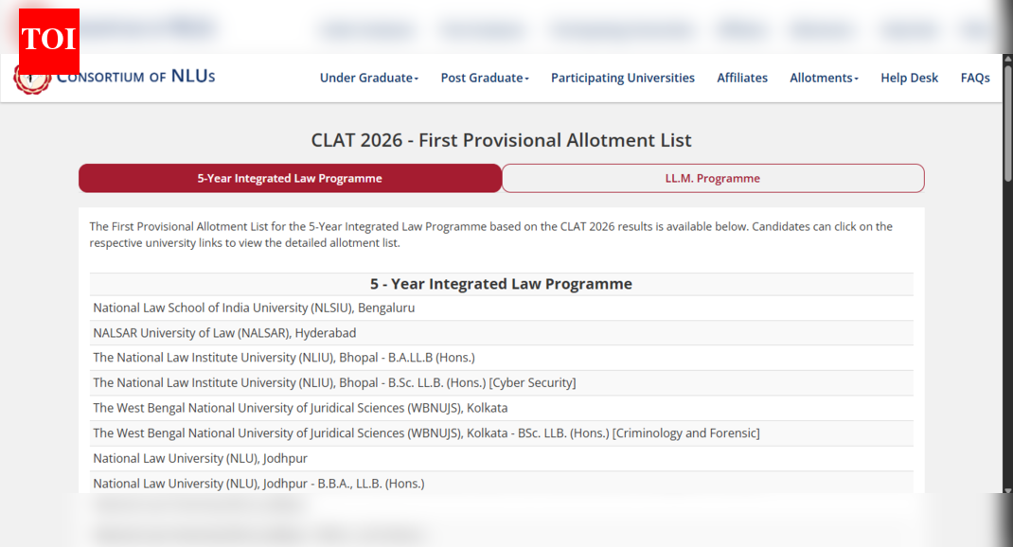Open the FAQs page
Image resolution: width=1013 pixels, height=547 pixels.
click(975, 78)
